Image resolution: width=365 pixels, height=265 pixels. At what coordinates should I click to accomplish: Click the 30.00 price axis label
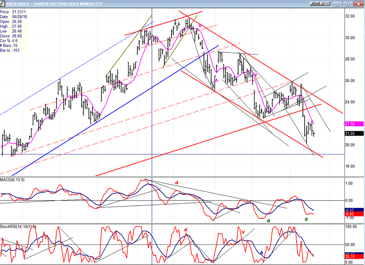coord(350,38)
